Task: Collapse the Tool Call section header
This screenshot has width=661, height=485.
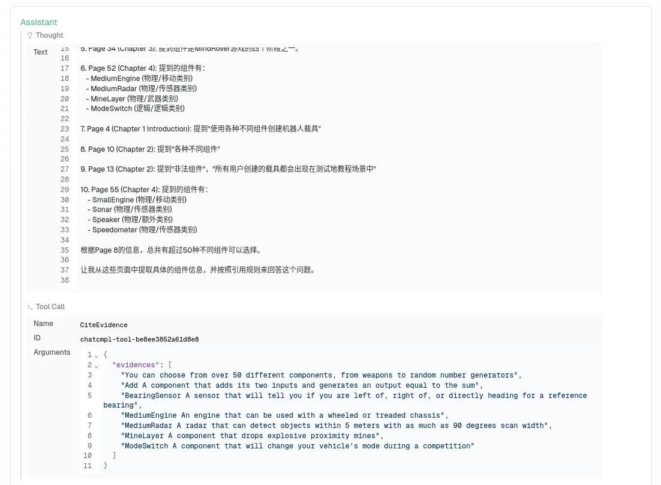Action: (50, 307)
